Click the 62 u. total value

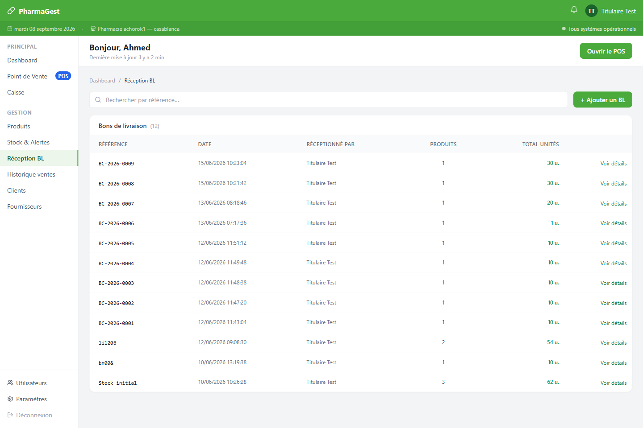pyautogui.click(x=553, y=382)
